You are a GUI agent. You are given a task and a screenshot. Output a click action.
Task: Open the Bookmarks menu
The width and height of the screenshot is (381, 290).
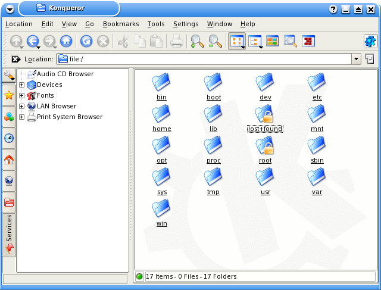coord(120,24)
